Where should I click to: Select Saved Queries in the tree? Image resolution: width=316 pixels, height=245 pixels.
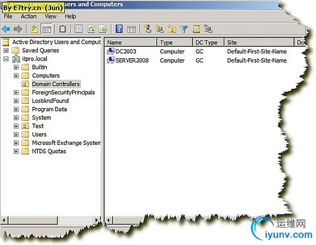(40, 51)
